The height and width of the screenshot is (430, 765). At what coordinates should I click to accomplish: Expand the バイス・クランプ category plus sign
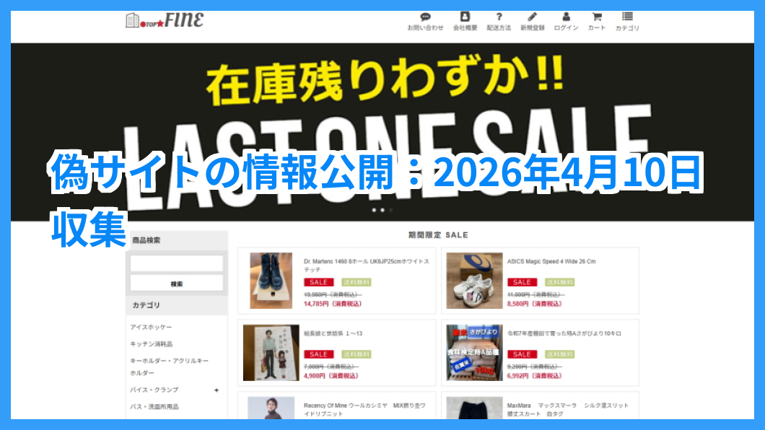tap(217, 390)
